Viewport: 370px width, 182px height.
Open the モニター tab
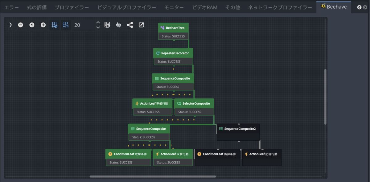174,7
